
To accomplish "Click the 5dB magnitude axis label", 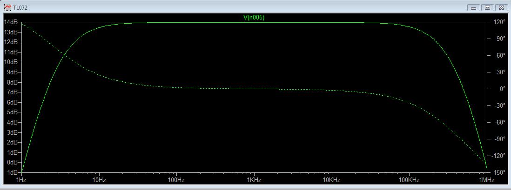I will [x=13, y=112].
